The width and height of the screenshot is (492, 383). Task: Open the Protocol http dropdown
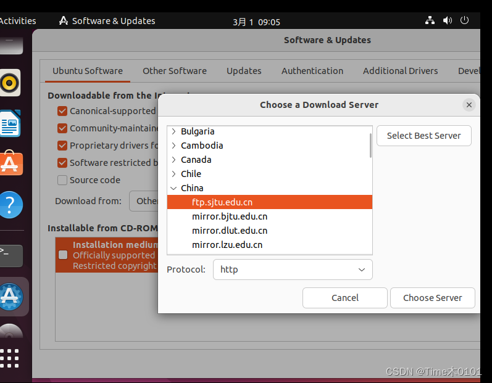293,270
